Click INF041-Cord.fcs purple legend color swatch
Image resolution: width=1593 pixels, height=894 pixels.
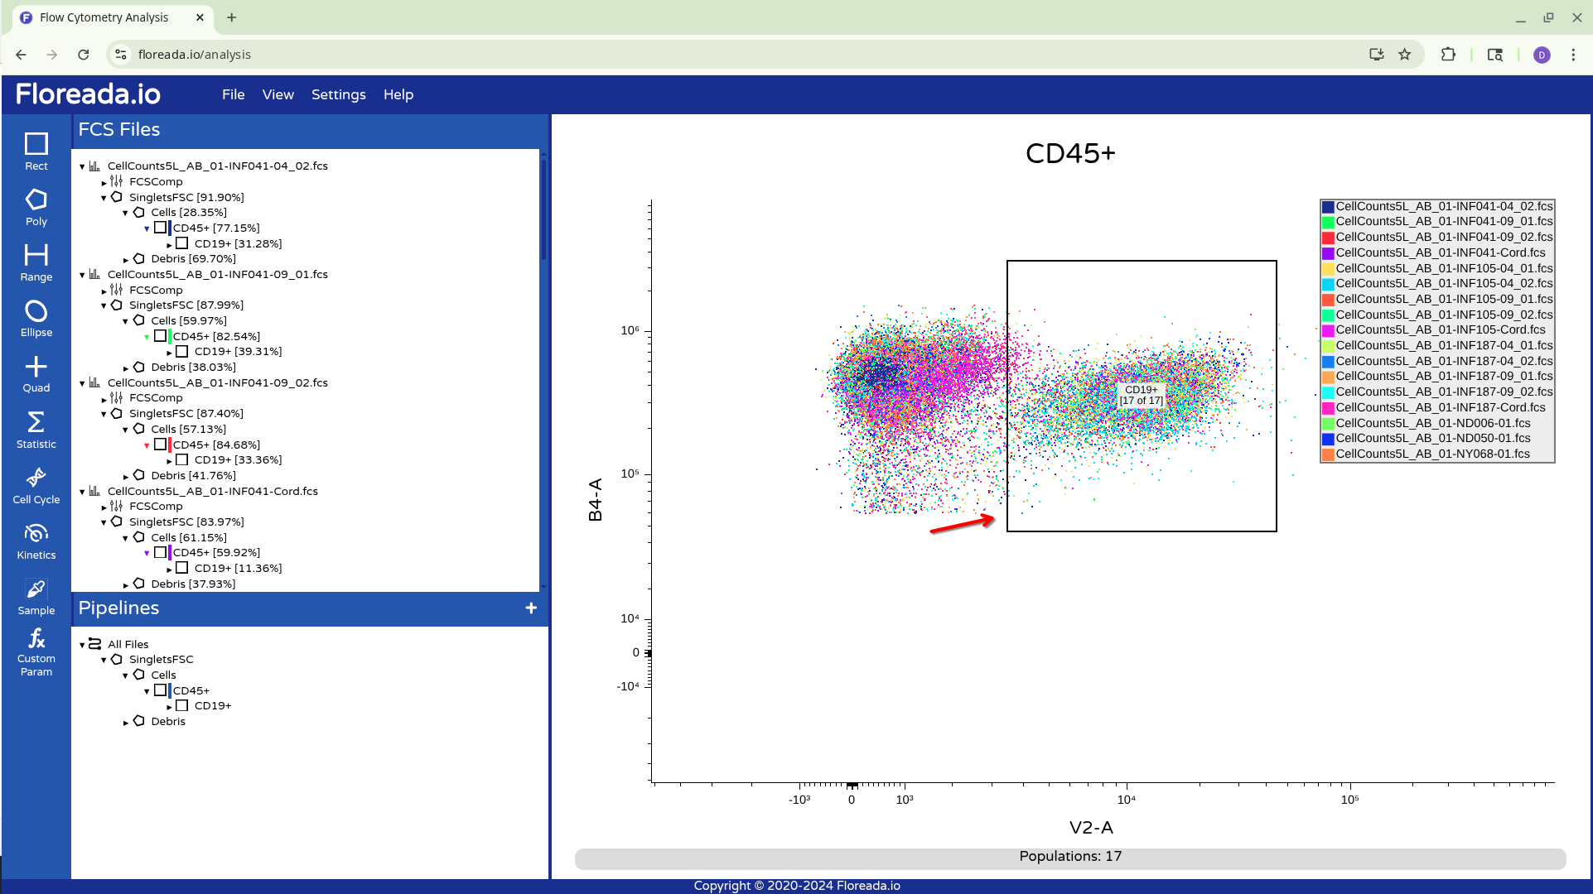click(x=1328, y=252)
